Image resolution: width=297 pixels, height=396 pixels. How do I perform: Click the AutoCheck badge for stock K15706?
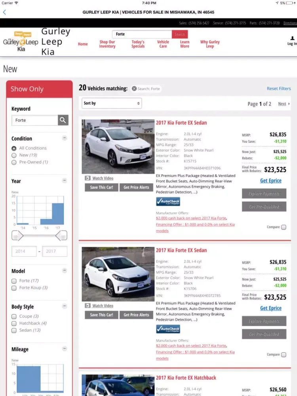[168, 329]
